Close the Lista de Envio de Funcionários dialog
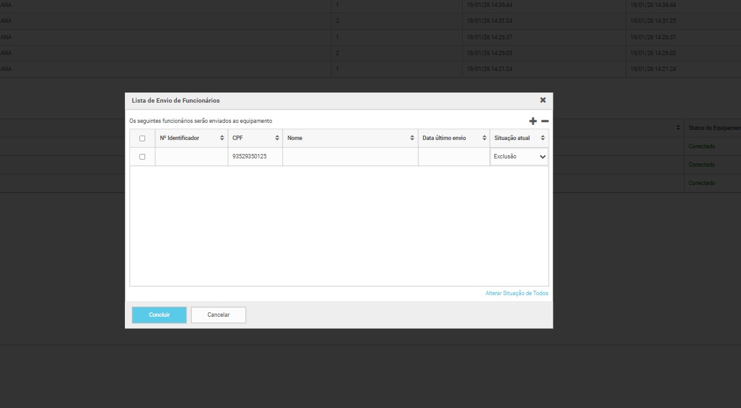 tap(543, 100)
